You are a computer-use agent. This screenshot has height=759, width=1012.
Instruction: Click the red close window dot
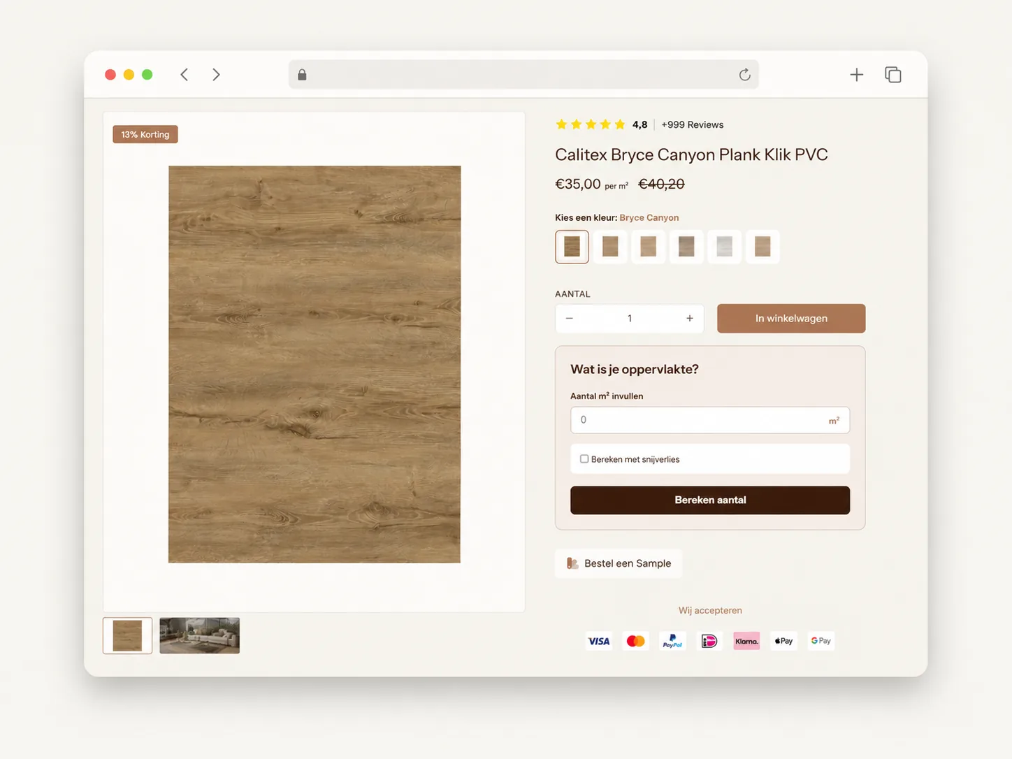pyautogui.click(x=110, y=75)
